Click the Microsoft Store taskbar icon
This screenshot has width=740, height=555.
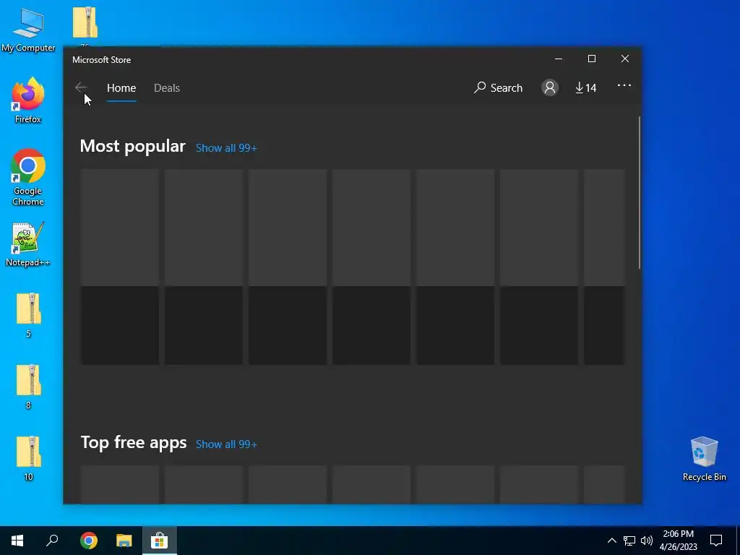tap(160, 541)
